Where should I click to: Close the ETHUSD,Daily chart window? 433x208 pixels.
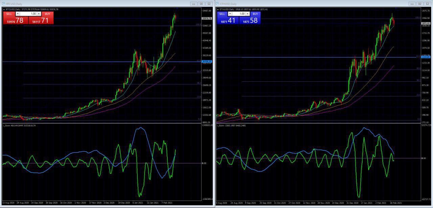pyautogui.click(x=428, y=3)
